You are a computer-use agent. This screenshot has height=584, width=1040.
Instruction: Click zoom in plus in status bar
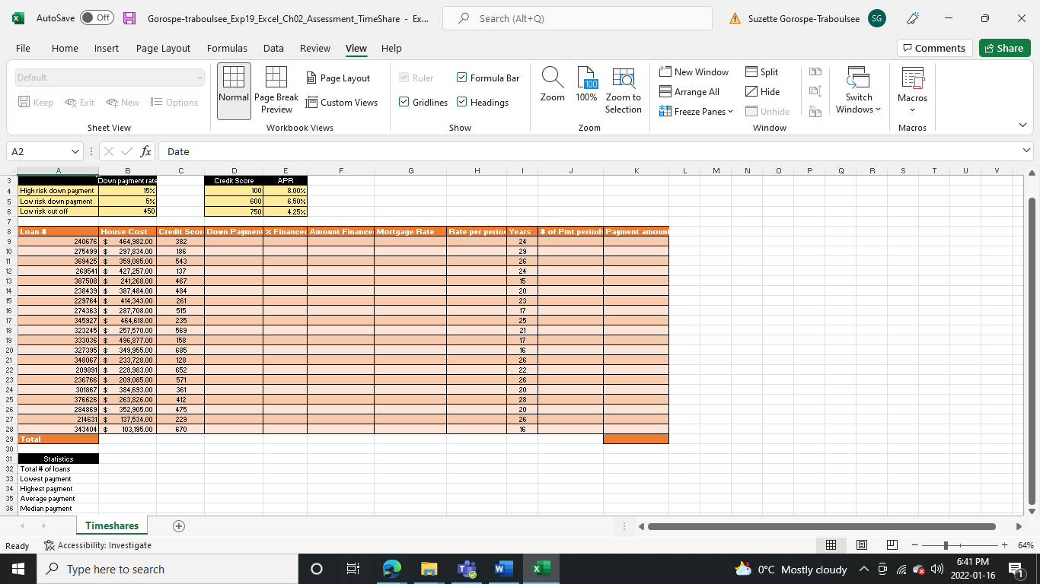click(x=1005, y=545)
